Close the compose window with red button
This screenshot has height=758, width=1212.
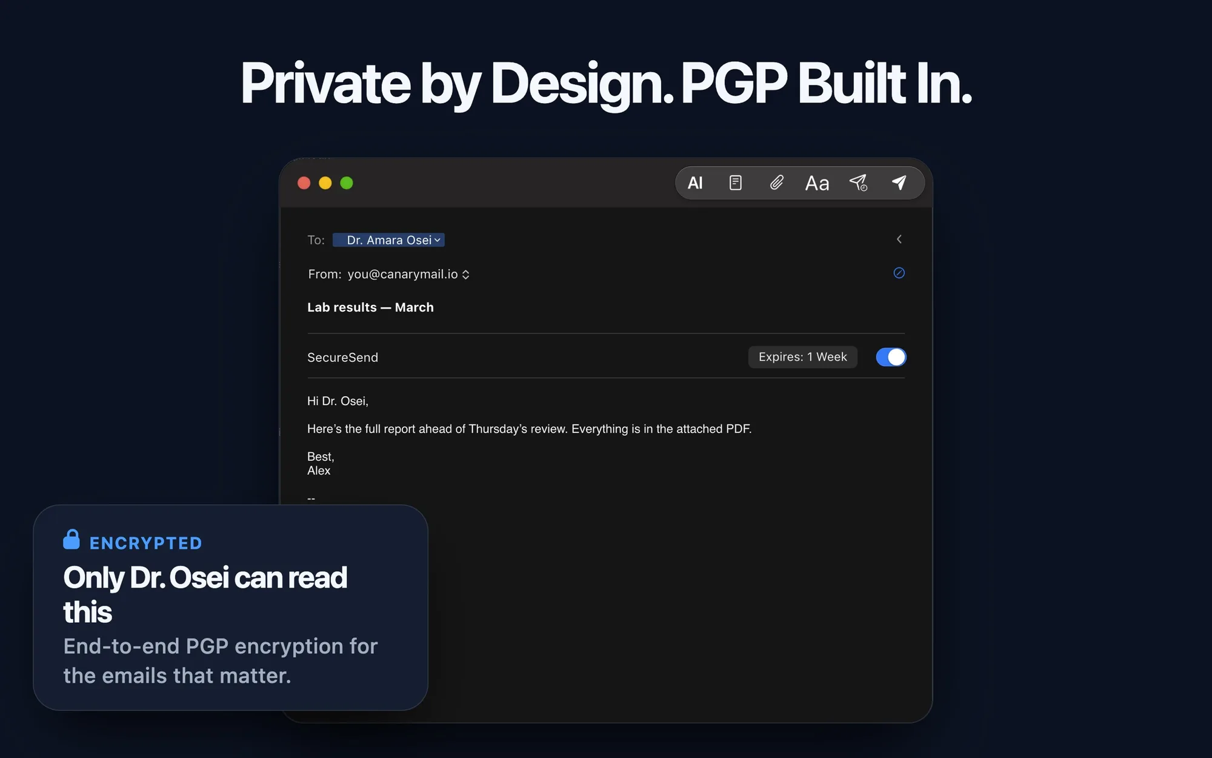pos(304,183)
